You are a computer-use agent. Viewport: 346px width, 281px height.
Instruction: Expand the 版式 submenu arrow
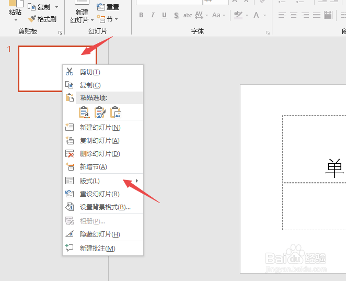(x=137, y=181)
